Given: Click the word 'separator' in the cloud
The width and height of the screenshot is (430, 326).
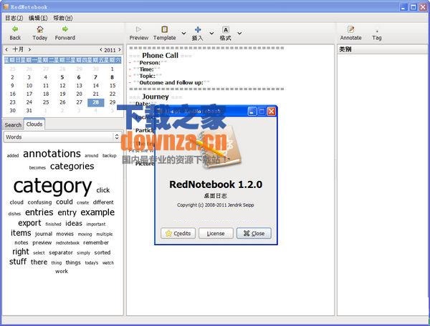Looking at the screenshot, I should (x=61, y=252).
